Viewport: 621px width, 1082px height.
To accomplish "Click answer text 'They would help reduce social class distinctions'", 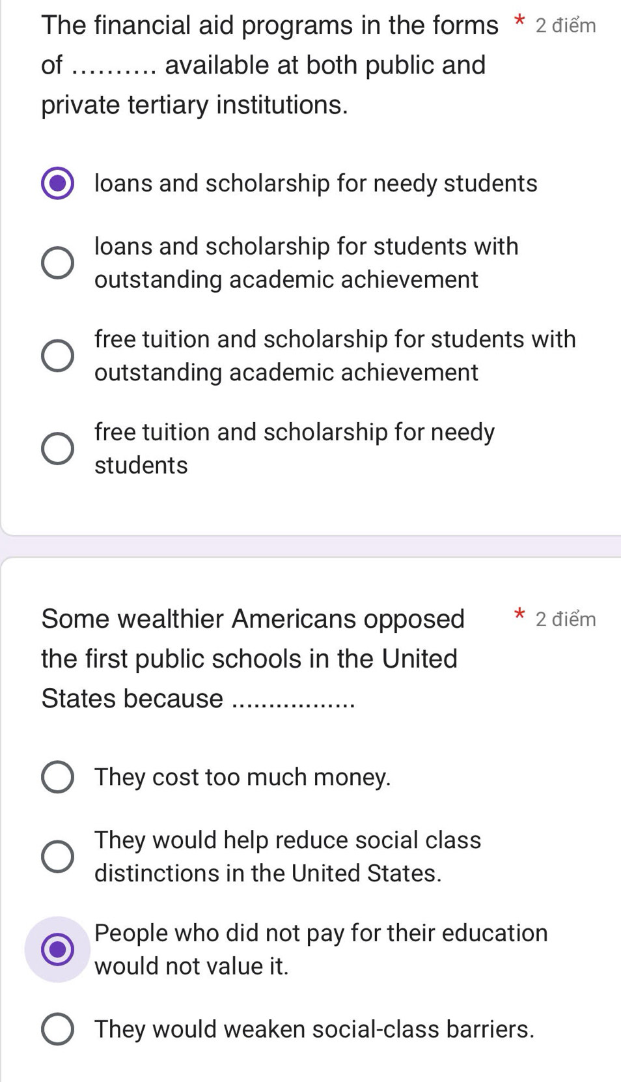I will 288,857.
